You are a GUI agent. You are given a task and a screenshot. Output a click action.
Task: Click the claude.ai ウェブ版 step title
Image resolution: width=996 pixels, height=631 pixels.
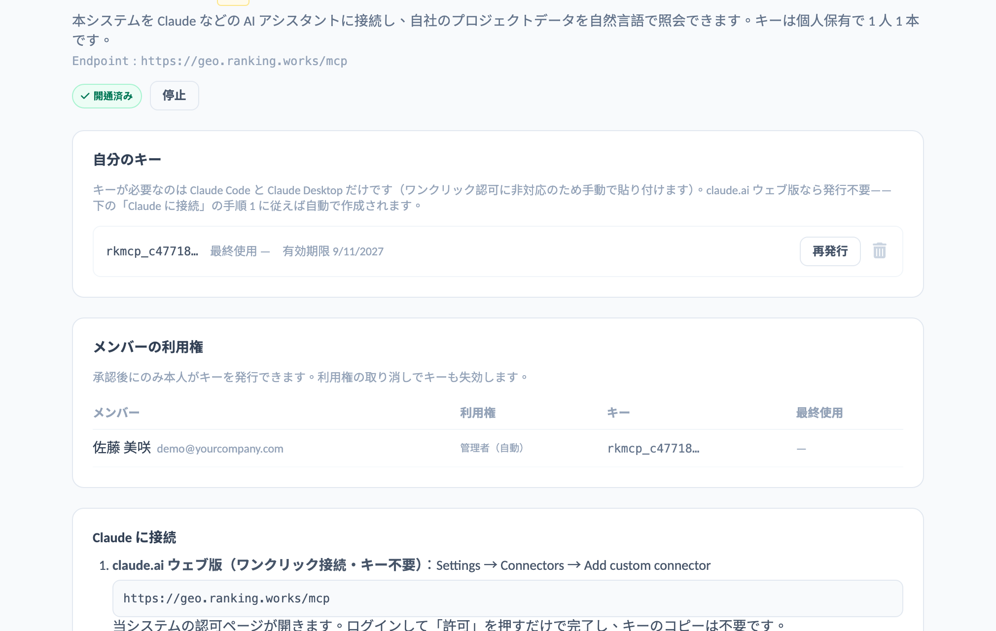click(267, 565)
